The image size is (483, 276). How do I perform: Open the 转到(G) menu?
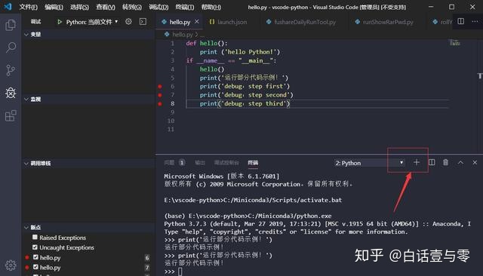click(x=132, y=7)
